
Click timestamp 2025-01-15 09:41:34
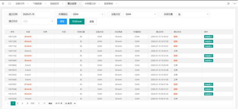tap(160, 99)
